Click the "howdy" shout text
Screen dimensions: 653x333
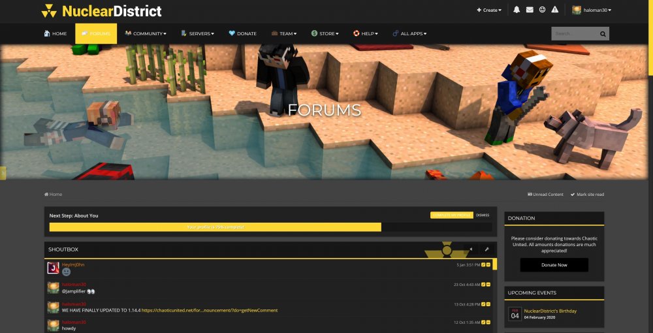[69, 328]
